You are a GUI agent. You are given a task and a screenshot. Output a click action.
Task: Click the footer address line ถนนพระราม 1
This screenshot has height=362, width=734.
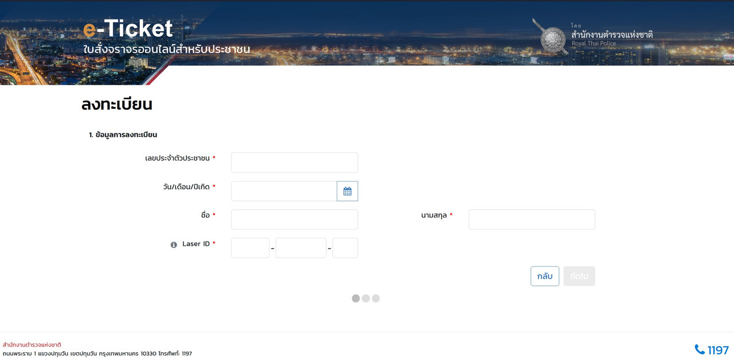[x=97, y=354]
